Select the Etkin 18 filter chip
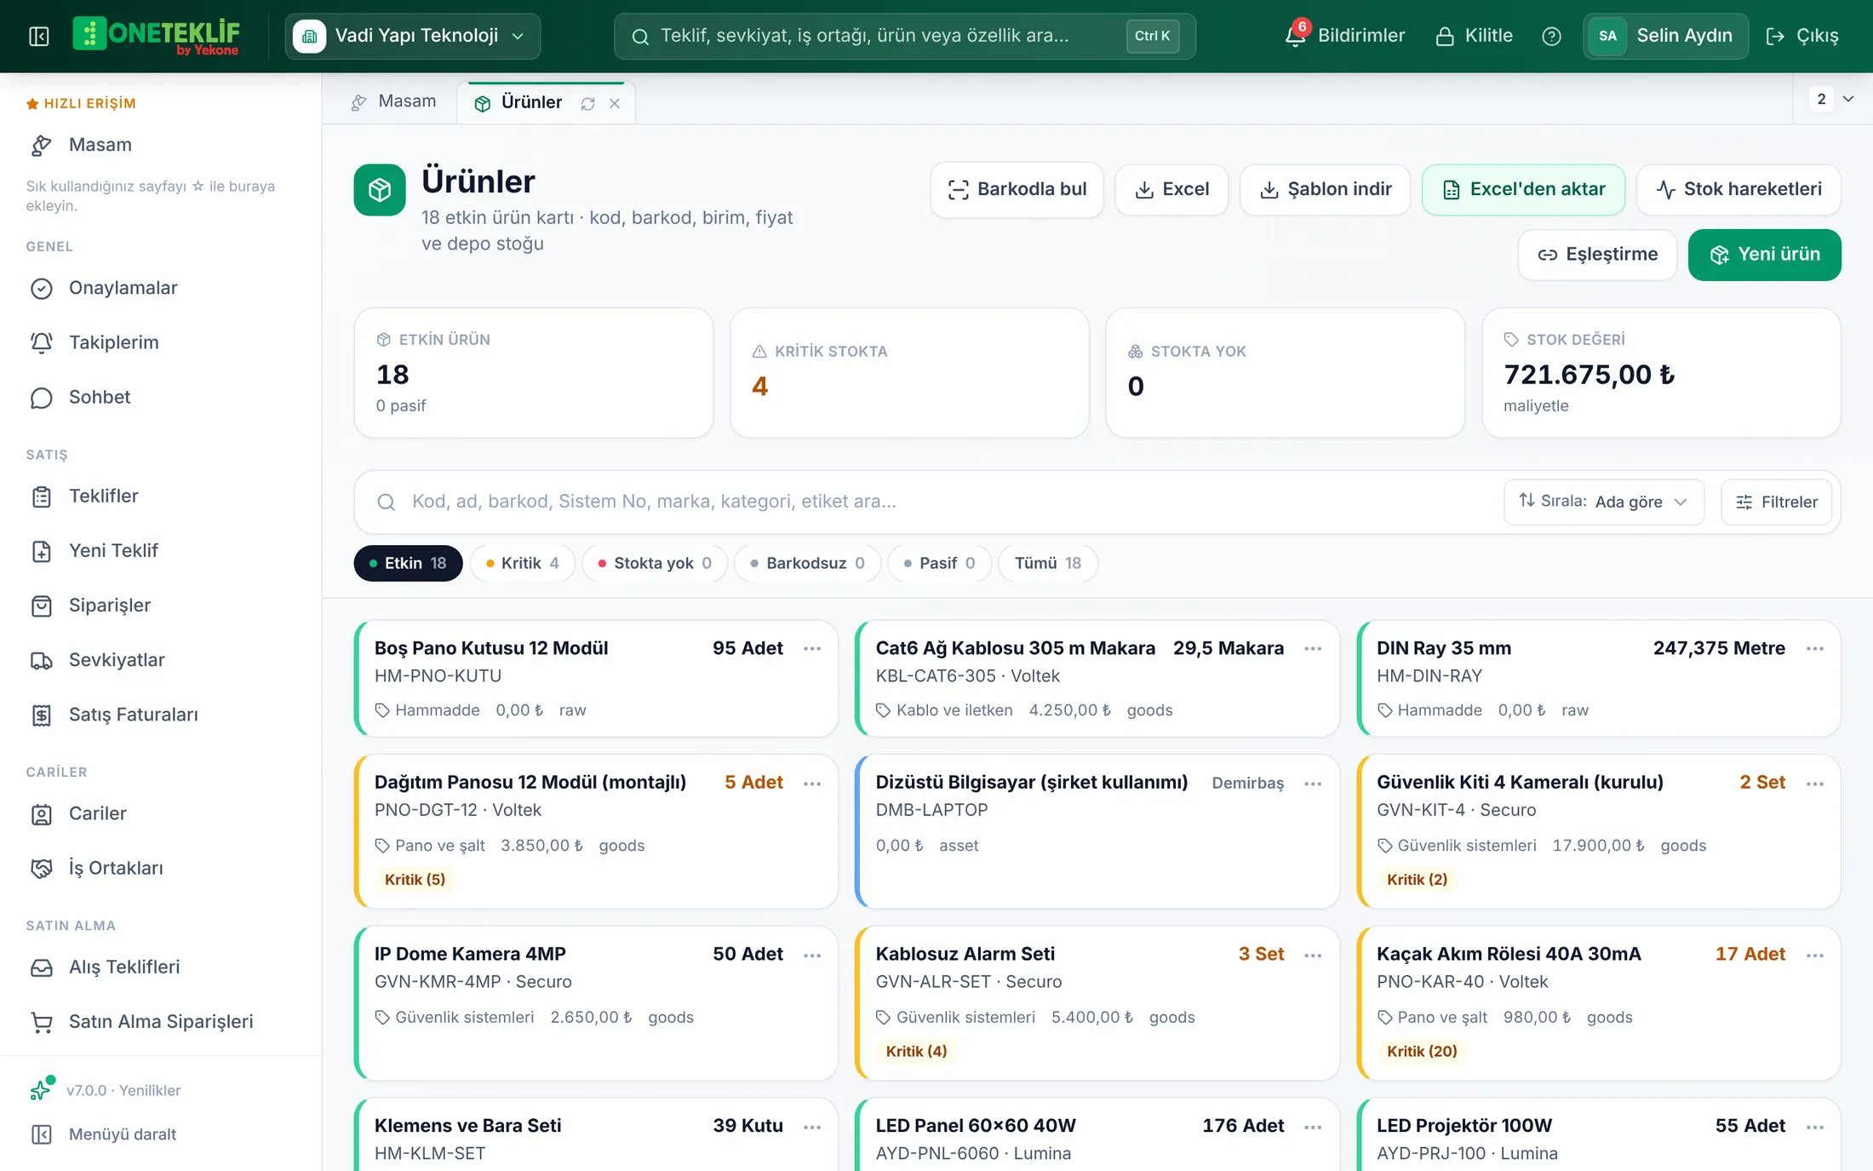Image resolution: width=1873 pixels, height=1171 pixels. [x=408, y=563]
